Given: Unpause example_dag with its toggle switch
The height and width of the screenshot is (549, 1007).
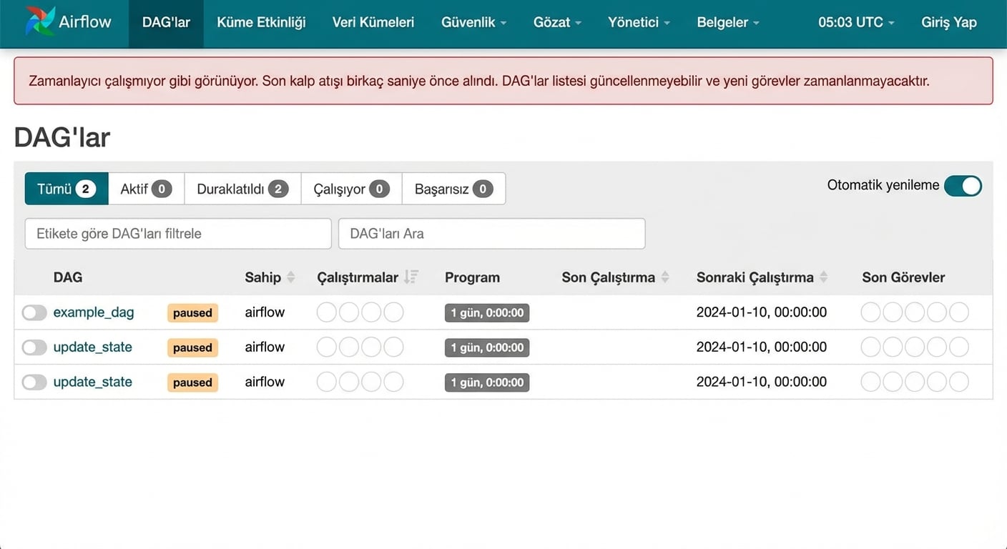Looking at the screenshot, I should 34,313.
